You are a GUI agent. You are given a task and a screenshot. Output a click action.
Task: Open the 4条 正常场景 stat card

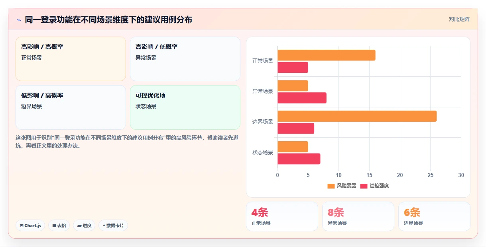282,216
